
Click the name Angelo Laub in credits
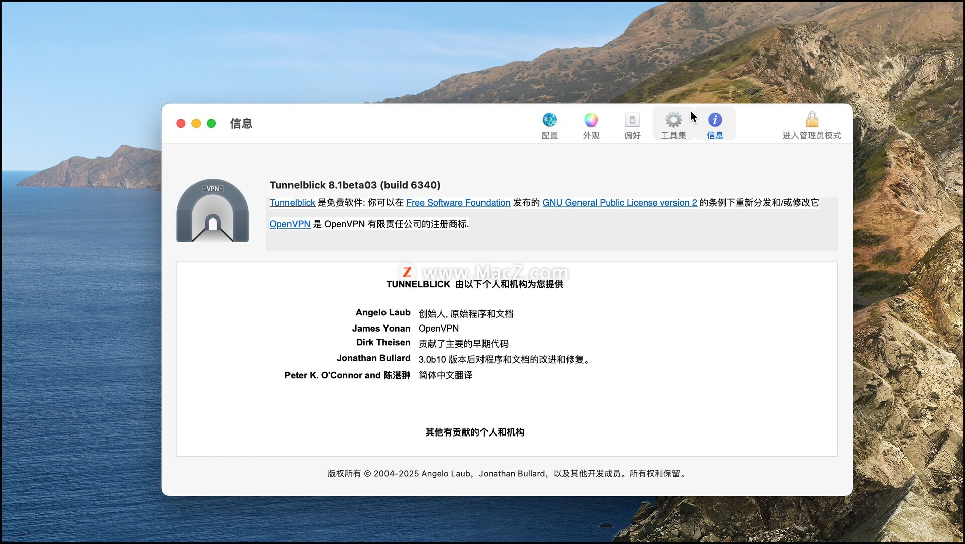pos(383,313)
